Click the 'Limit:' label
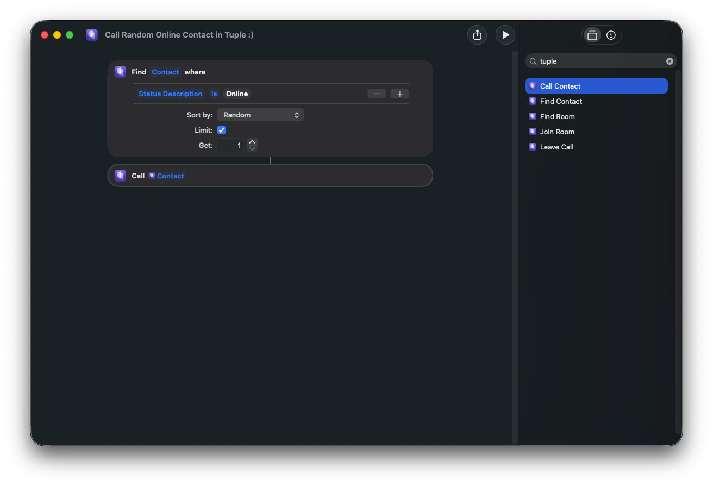Image resolution: width=713 pixels, height=486 pixels. click(x=204, y=130)
